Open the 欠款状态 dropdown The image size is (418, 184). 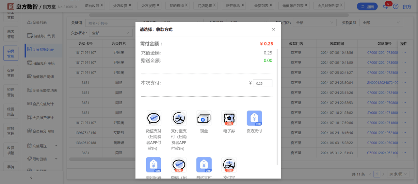(110, 33)
